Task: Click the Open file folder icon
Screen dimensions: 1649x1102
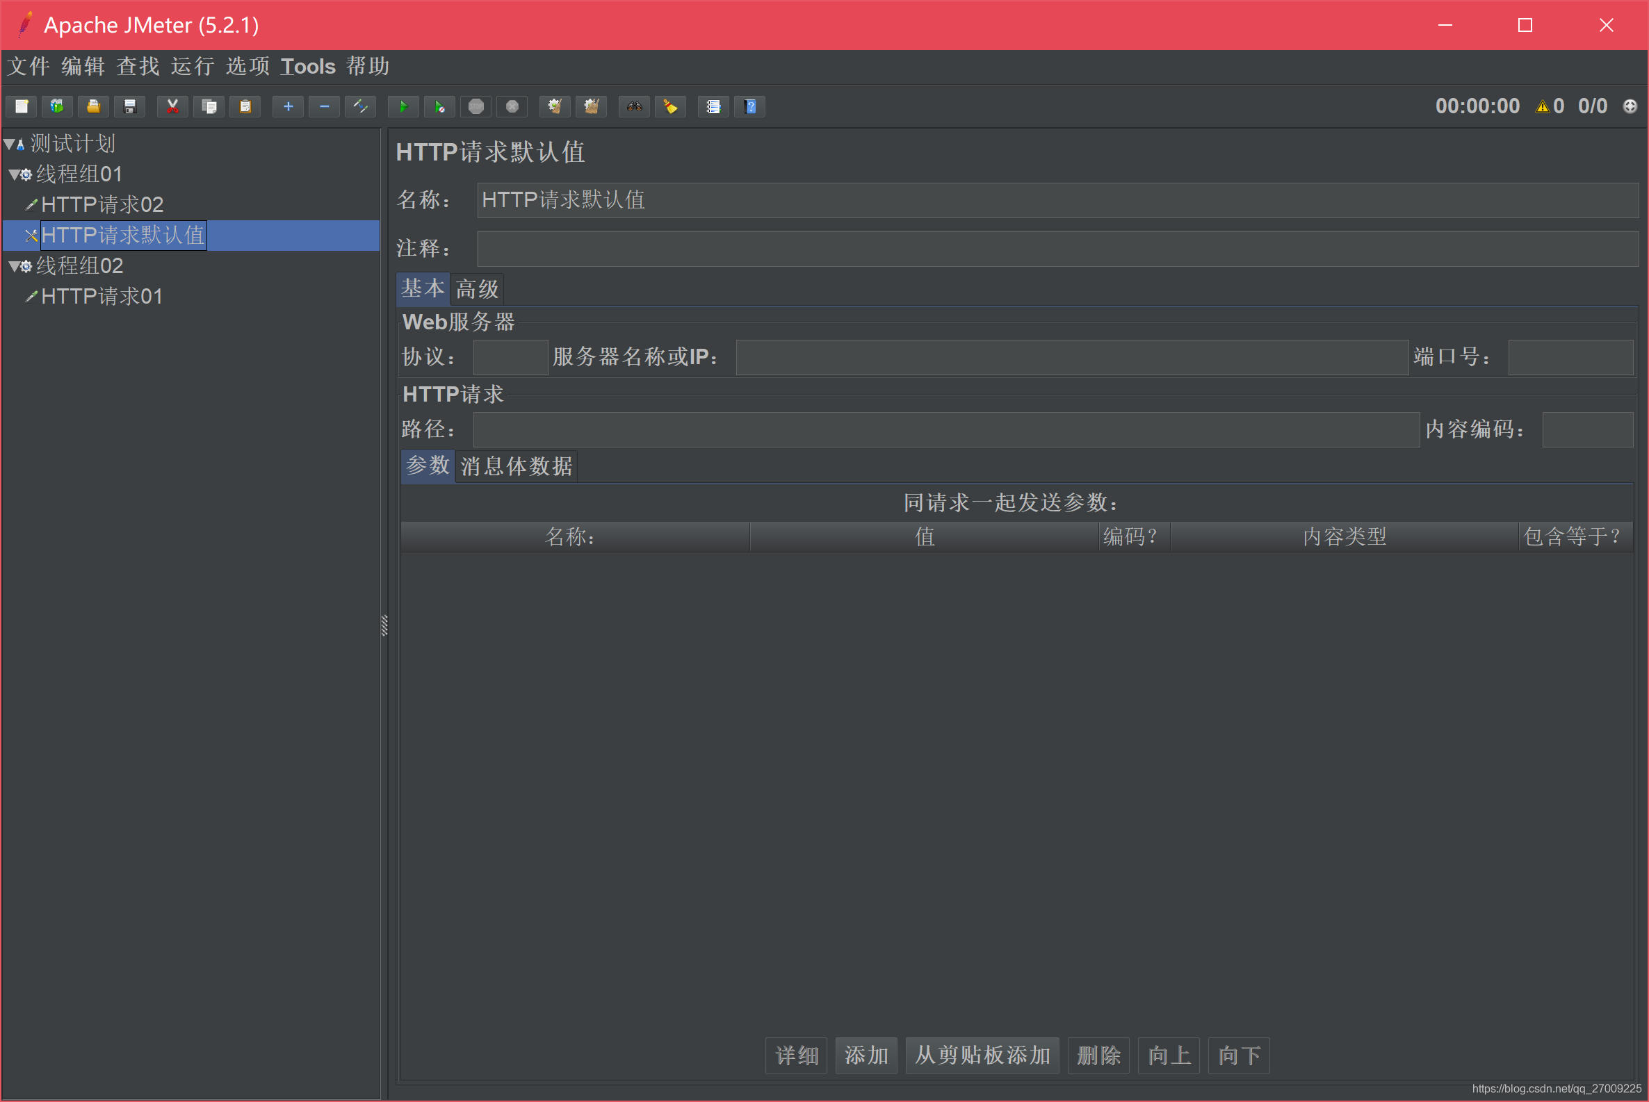Action: pos(94,107)
